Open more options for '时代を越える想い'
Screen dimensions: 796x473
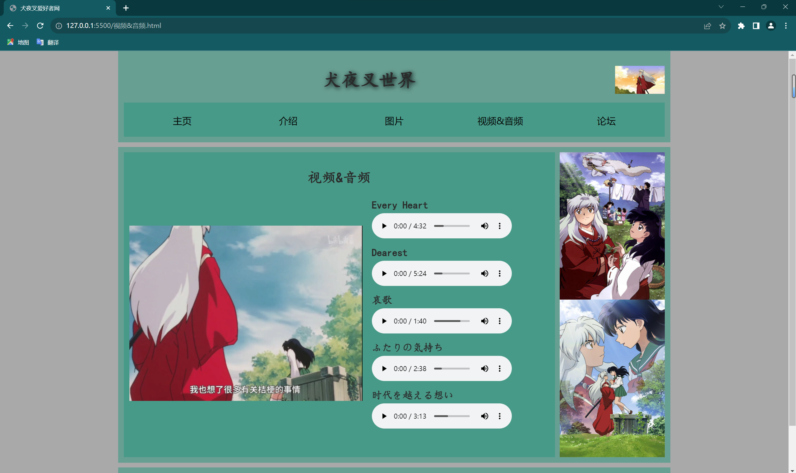499,416
